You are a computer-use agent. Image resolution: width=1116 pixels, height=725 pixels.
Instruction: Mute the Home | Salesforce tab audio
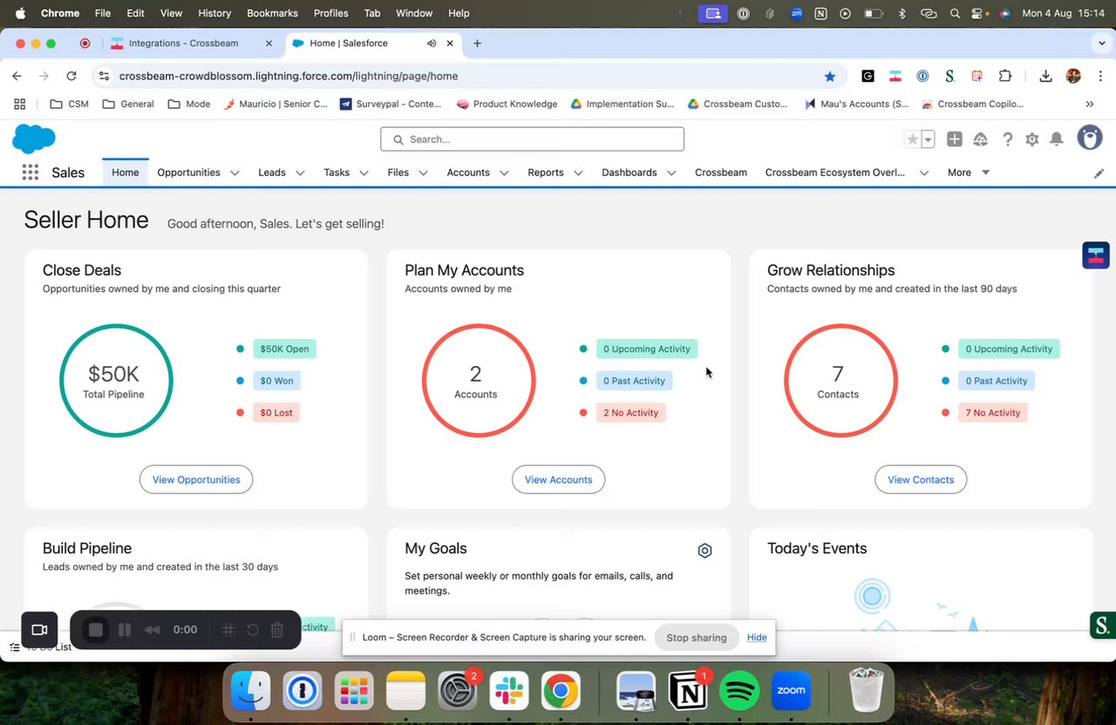432,43
